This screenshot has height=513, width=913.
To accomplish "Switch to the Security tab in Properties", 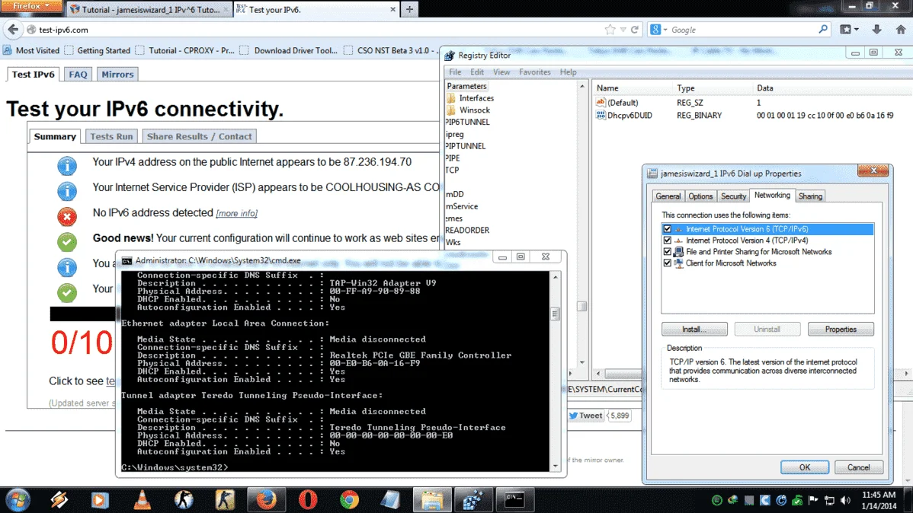I will point(733,196).
